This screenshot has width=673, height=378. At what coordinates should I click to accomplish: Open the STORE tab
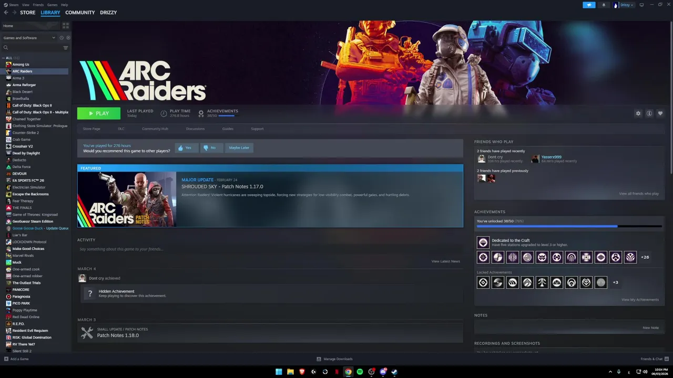28,13
